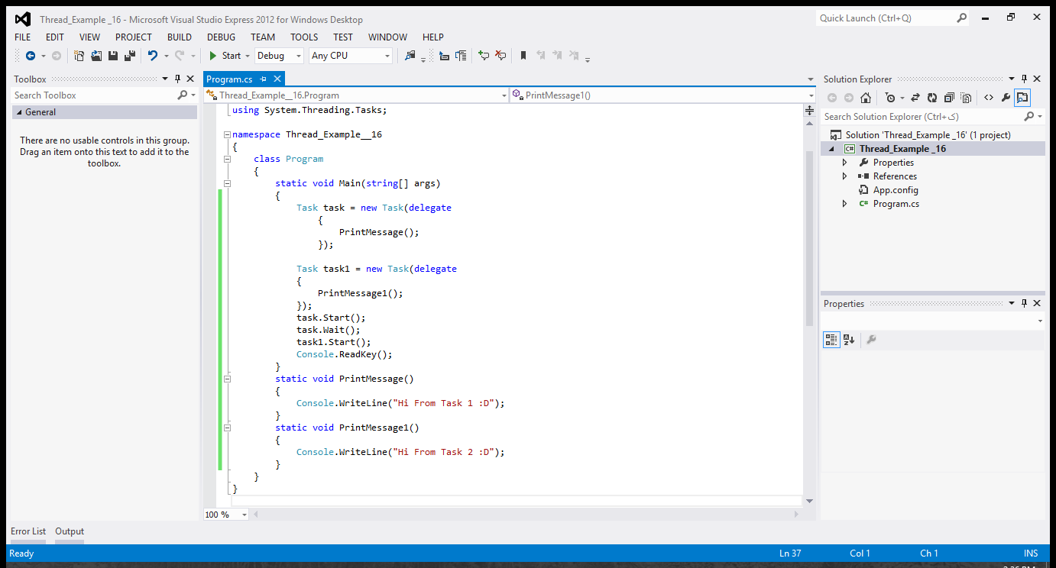
Task: Click the Pending Changes Filter clock icon
Action: click(890, 98)
